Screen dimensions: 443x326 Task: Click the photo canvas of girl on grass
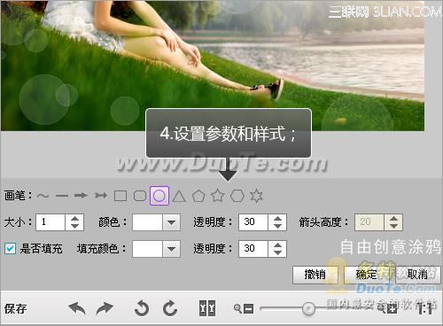(x=213, y=66)
